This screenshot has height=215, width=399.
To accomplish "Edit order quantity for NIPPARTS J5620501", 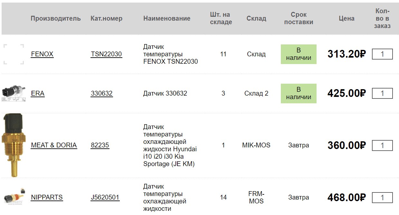I will [382, 197].
